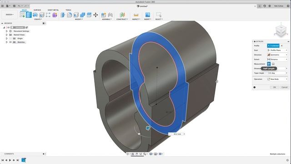Click the Look At icon
The image size is (291, 164).
[x=133, y=154]
